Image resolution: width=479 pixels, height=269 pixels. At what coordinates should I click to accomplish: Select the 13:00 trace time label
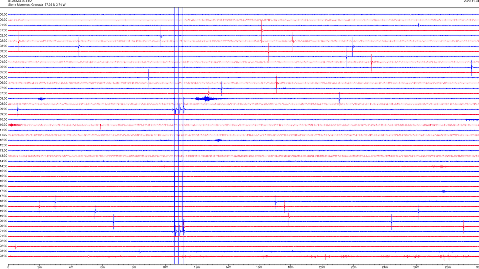pos(3,150)
